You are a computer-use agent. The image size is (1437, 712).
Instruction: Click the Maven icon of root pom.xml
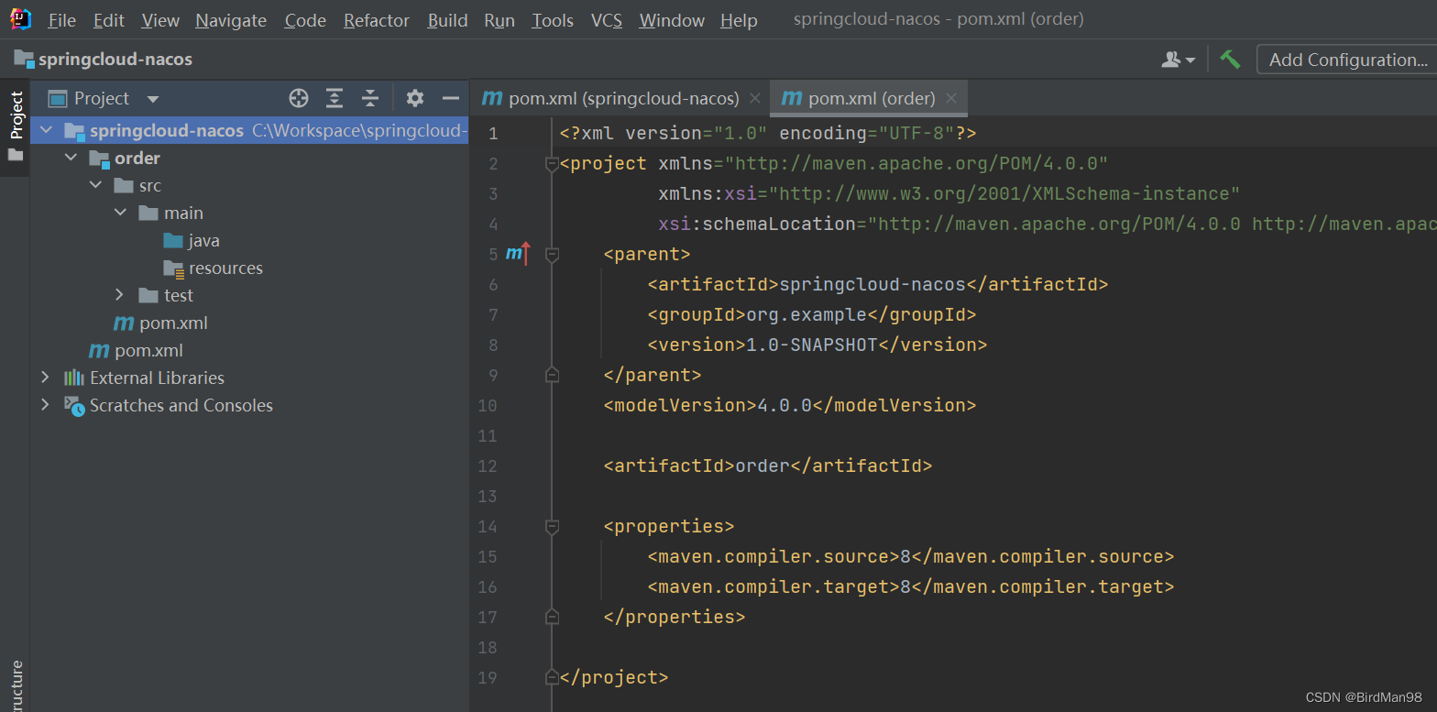coord(99,350)
